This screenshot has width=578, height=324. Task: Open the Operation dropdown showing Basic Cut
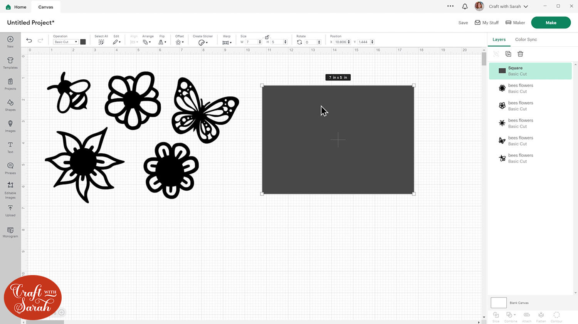pyautogui.click(x=66, y=42)
